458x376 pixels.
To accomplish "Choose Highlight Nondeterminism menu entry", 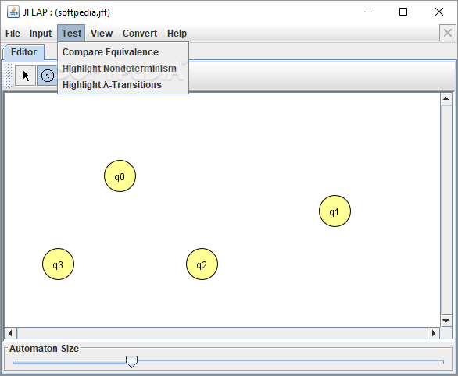I will click(123, 69).
